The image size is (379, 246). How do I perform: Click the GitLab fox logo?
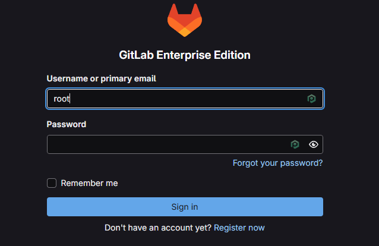185,20
